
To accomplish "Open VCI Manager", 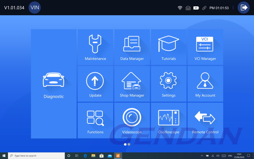I will (x=205, y=47).
